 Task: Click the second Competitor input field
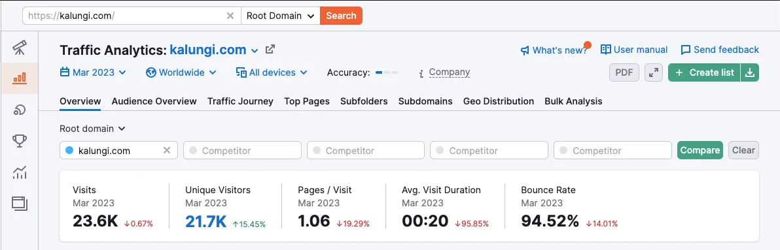[x=366, y=150]
